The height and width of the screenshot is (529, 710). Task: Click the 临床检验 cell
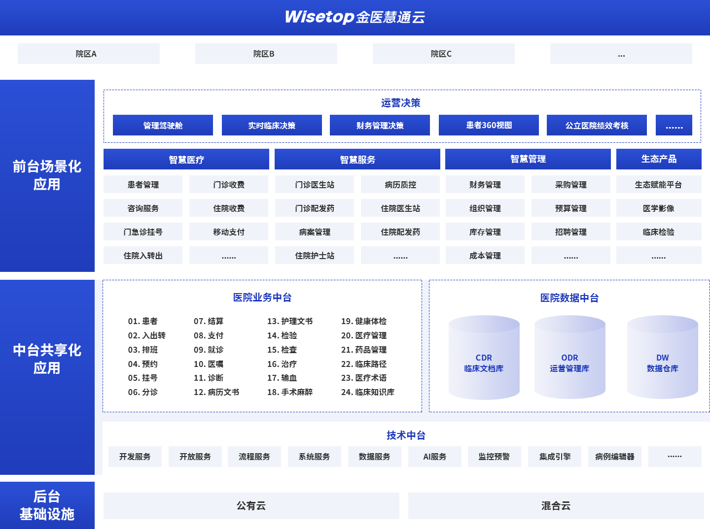click(659, 231)
